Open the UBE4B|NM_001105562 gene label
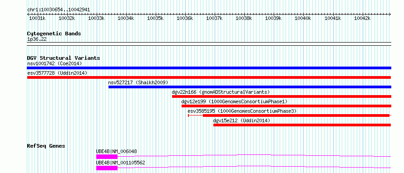The width and height of the screenshot is (404, 173). (x=121, y=163)
